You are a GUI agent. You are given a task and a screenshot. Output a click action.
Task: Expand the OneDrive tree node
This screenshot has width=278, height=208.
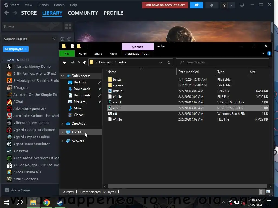click(62, 123)
